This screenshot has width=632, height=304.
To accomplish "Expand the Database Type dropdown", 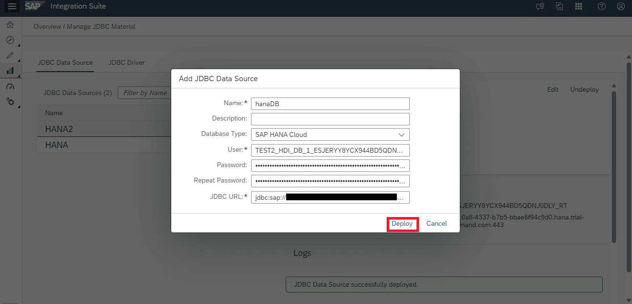I will coord(330,134).
